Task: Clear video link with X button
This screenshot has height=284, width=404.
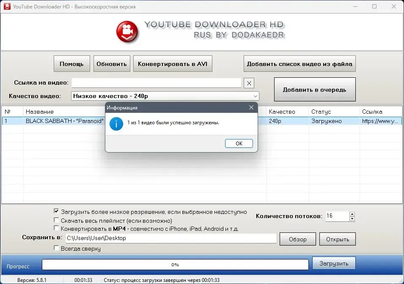Action: coord(249,83)
